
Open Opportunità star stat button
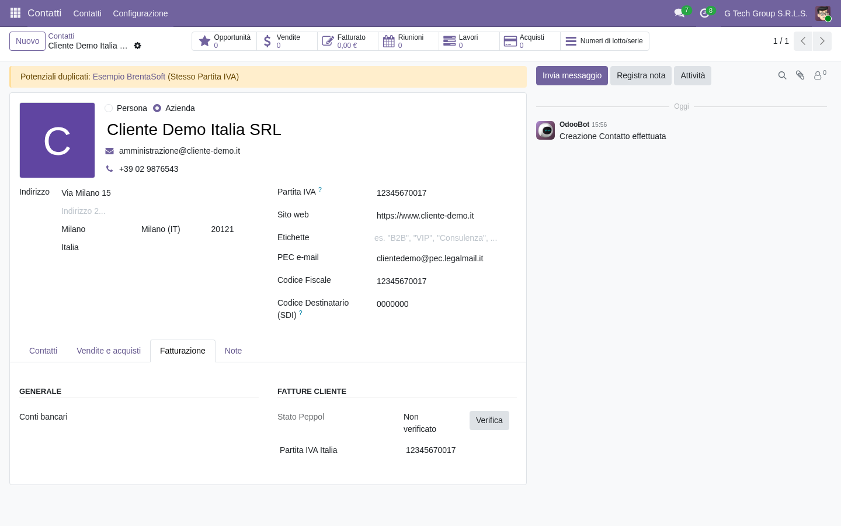pyautogui.click(x=224, y=41)
